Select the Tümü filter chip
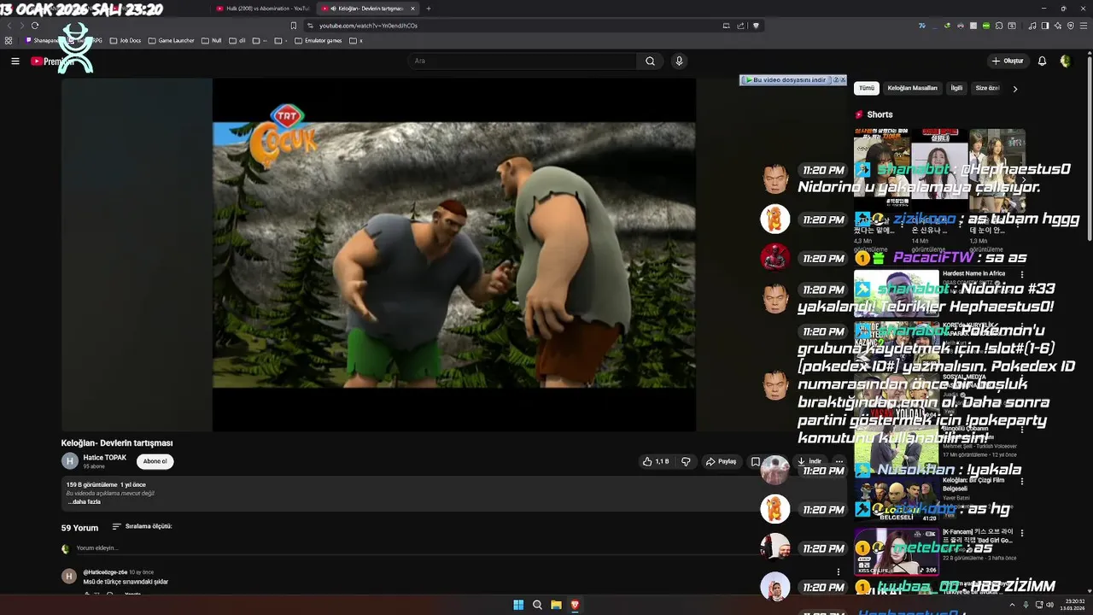This screenshot has height=615, width=1093. [867, 88]
